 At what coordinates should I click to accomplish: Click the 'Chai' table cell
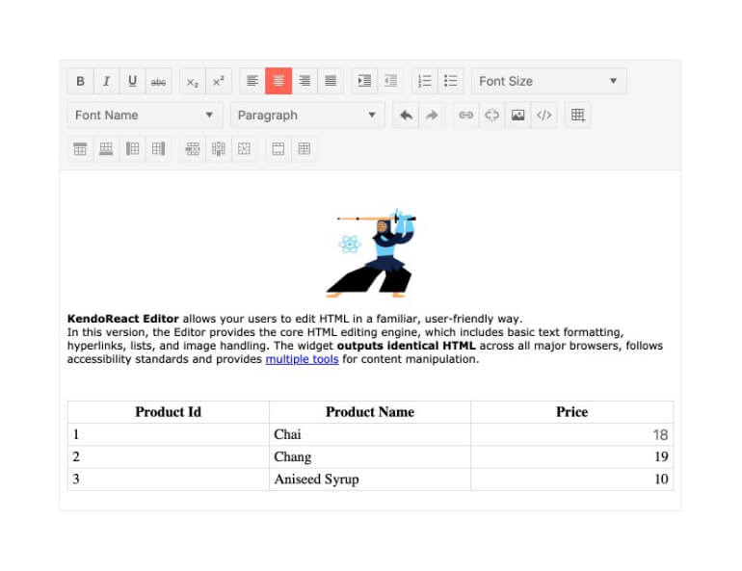click(370, 434)
